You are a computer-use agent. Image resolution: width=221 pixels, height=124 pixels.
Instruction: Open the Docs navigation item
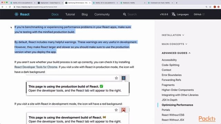(x=55, y=14)
